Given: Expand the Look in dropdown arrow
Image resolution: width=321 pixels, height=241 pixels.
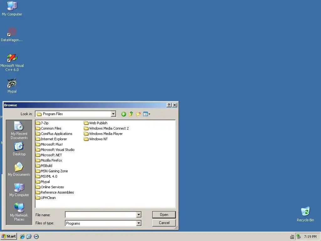Looking at the screenshot, I should point(113,114).
